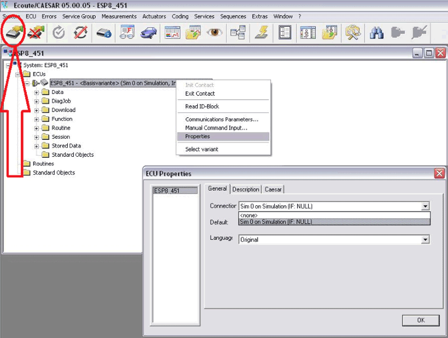The width and height of the screenshot is (448, 338).
Task: Click the blue car toolbar icon
Action: click(x=148, y=33)
